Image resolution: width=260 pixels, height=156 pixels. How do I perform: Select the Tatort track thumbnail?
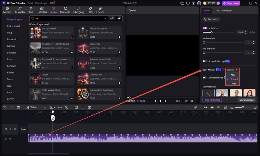point(35,79)
